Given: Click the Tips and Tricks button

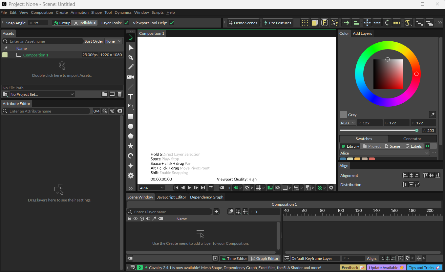Looking at the screenshot, I should coord(424,267).
